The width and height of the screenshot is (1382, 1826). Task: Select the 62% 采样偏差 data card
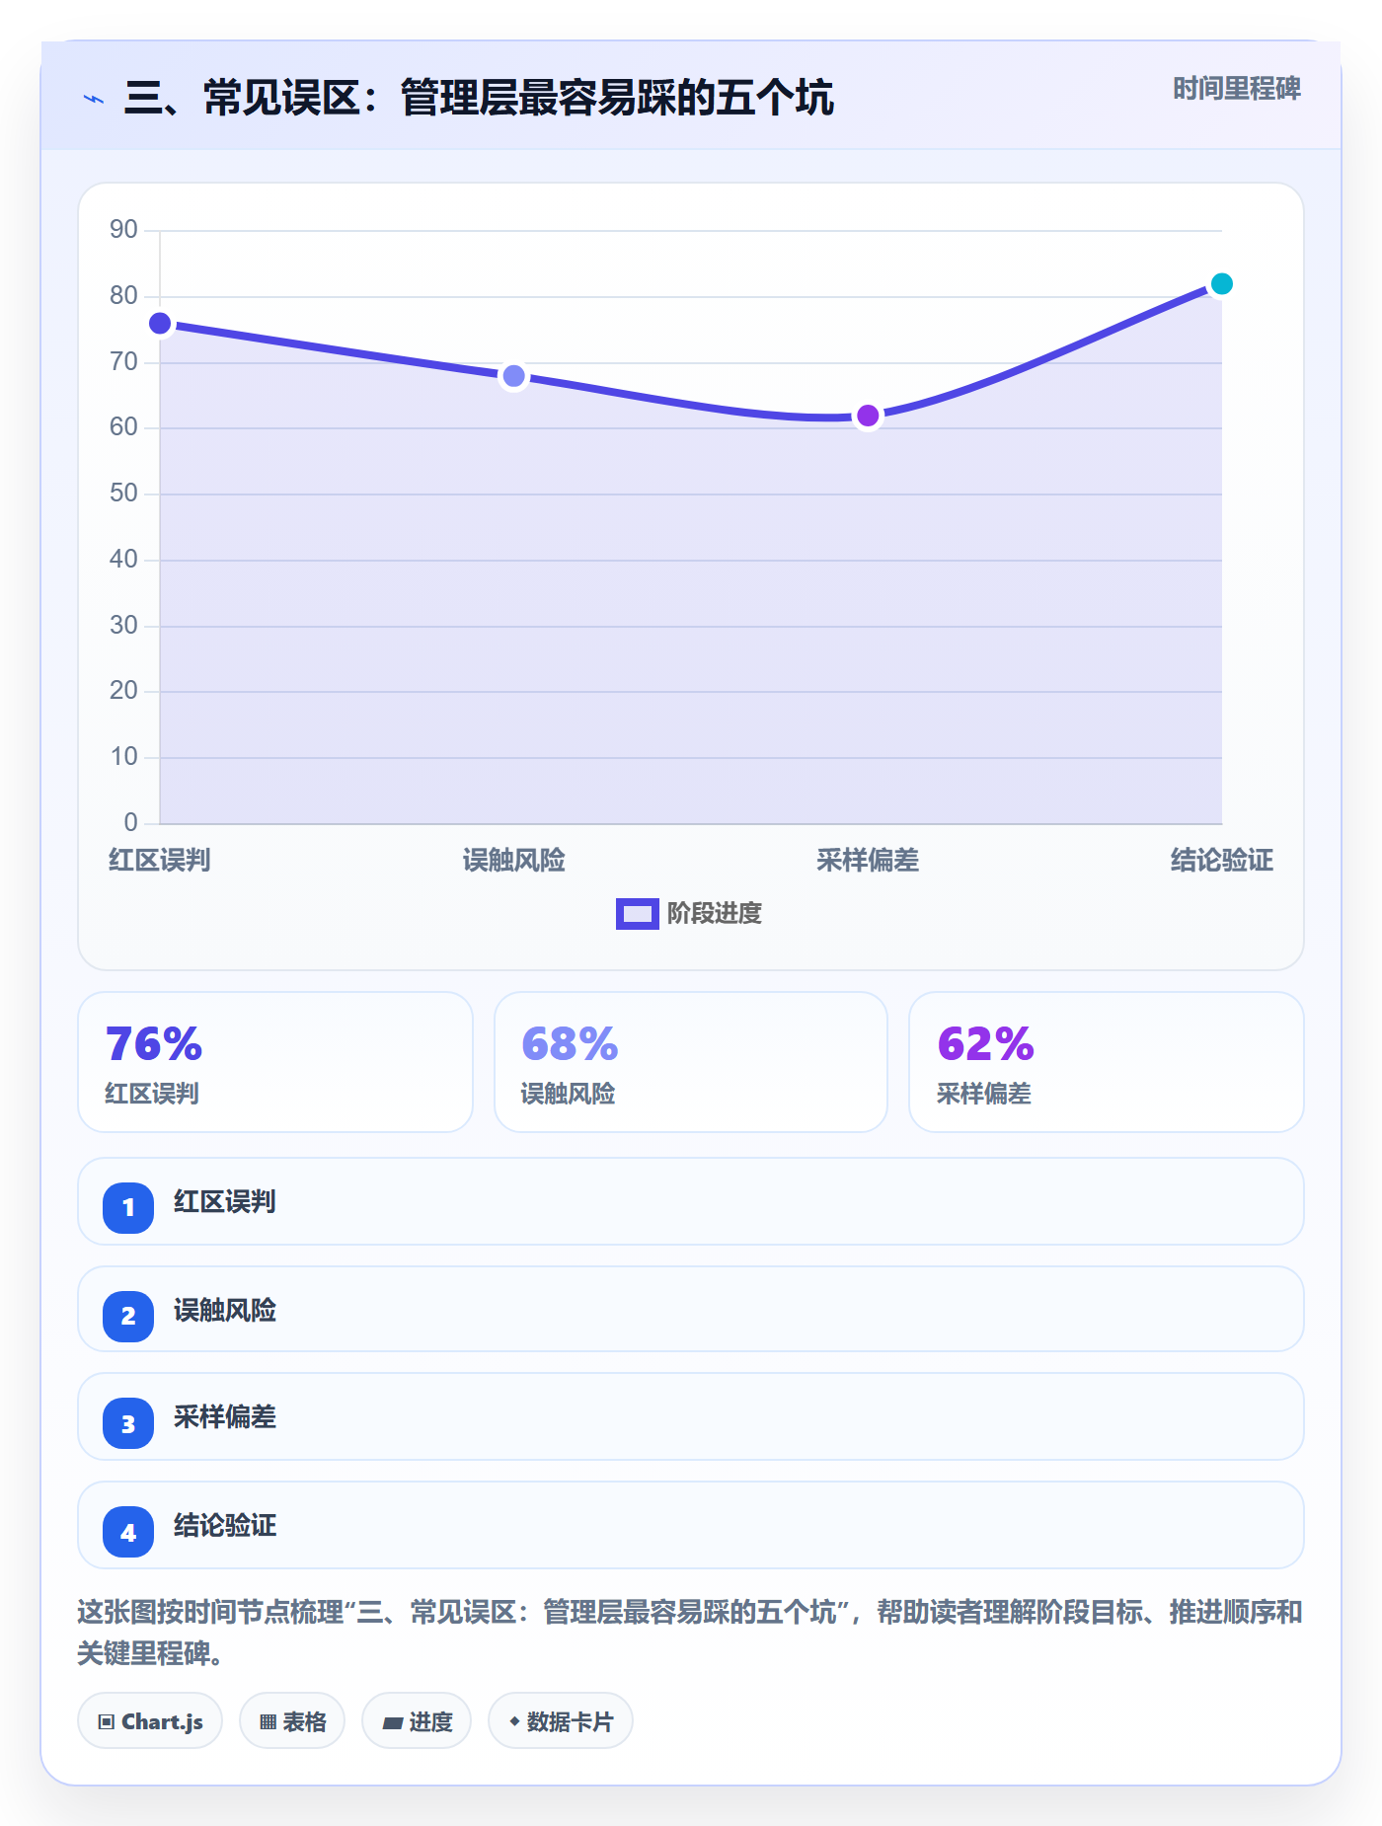pyautogui.click(x=1107, y=1062)
